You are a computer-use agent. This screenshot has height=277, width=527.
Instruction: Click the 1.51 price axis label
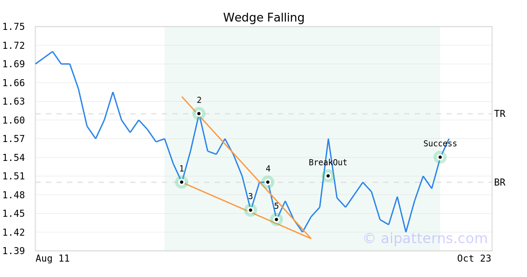click(x=14, y=176)
